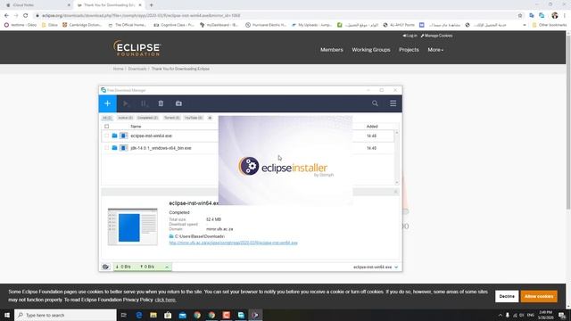Tick the select-all checkbox in the Name header
Screen dimensions: 571x321
tap(107, 127)
